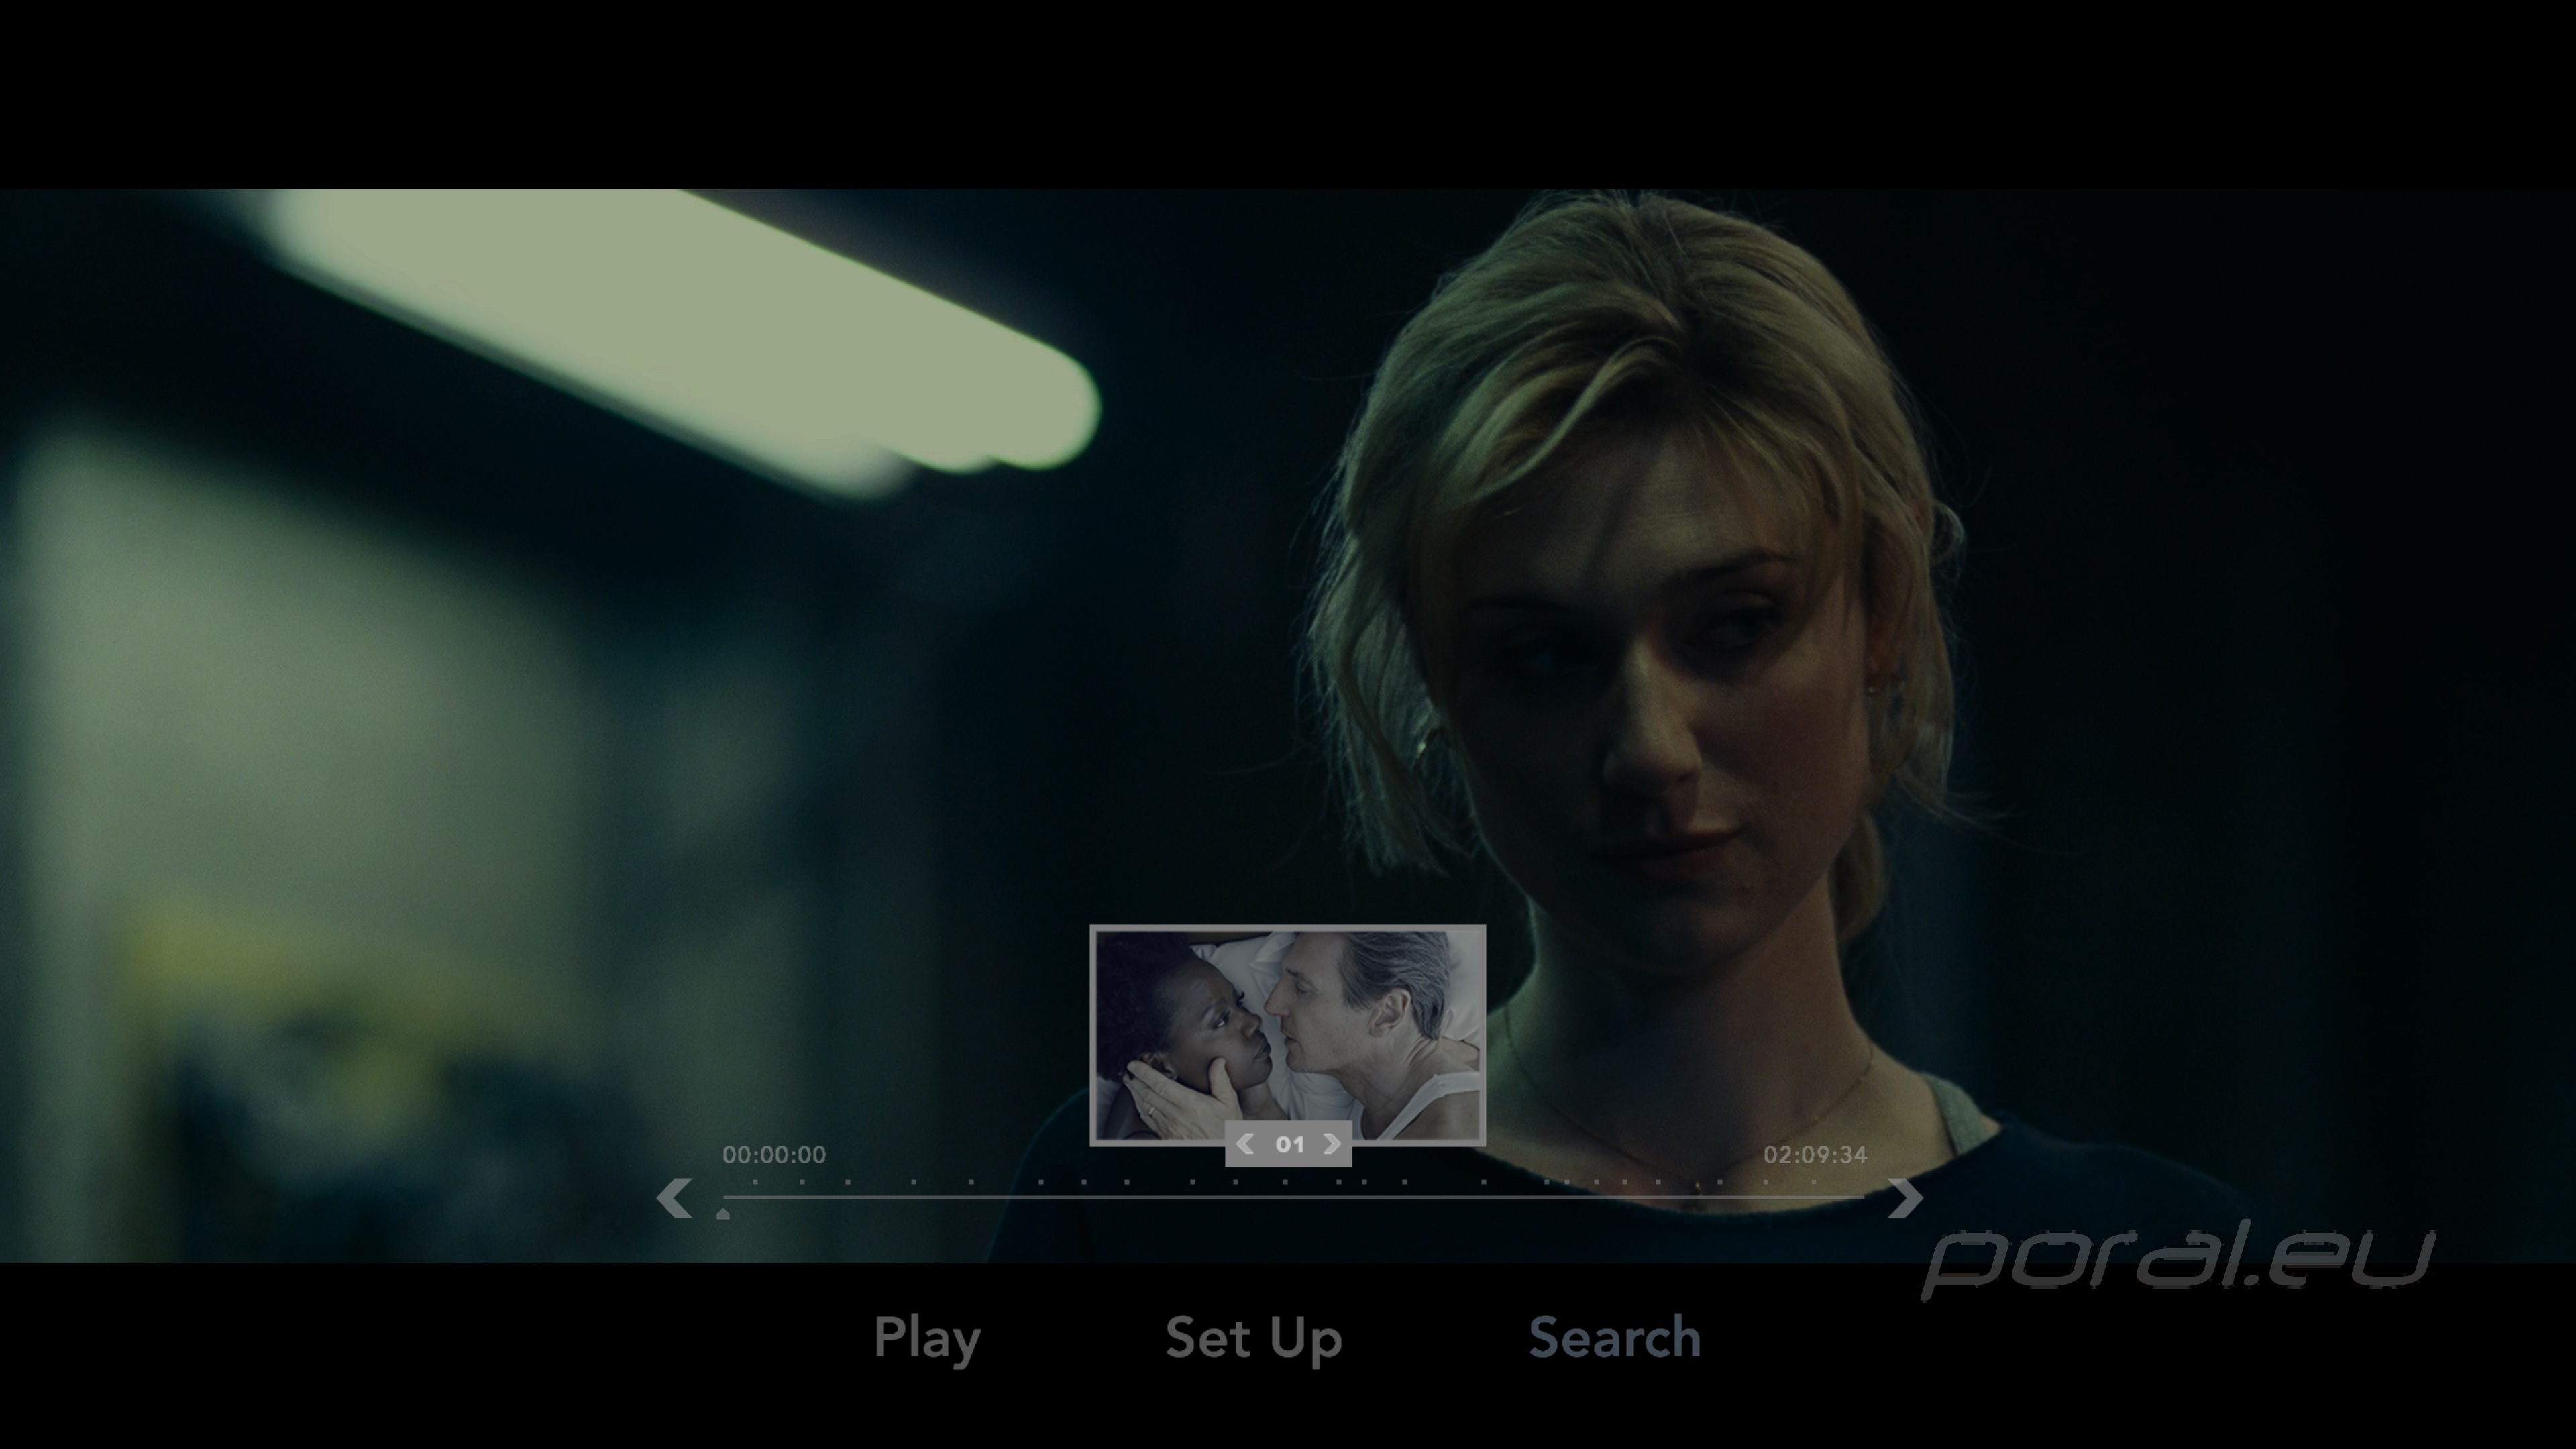Click the 02:09:34 end time label
The width and height of the screenshot is (2576, 1449).
coord(1815,1155)
